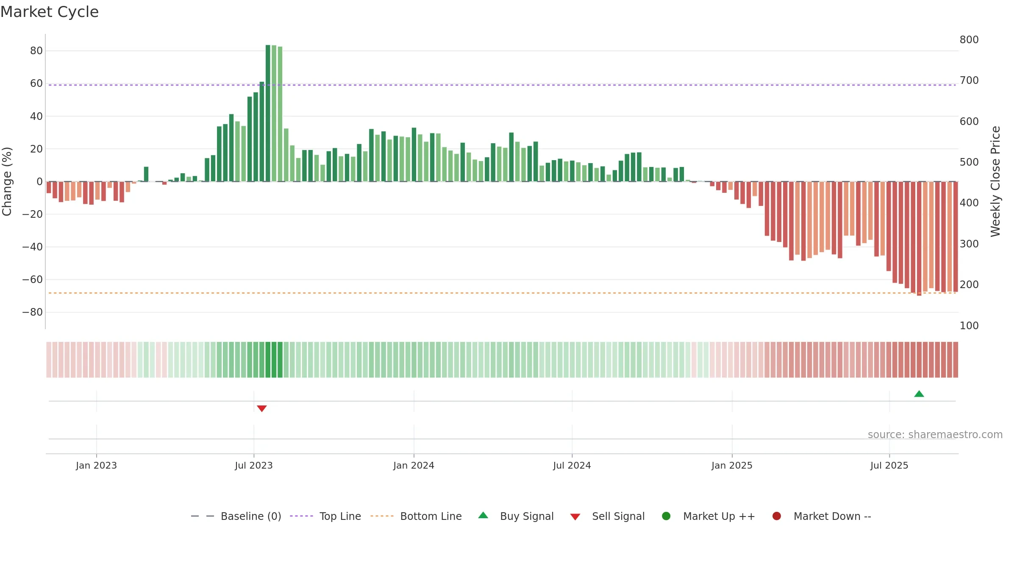Click the Jan 2023 axis label
The image size is (1017, 572).
point(96,466)
